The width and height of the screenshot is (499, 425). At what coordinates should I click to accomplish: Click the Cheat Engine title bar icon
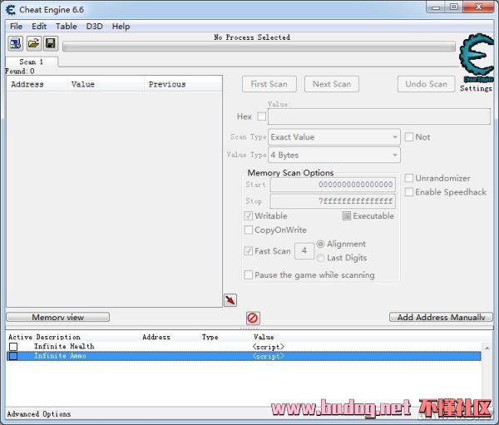[11, 10]
